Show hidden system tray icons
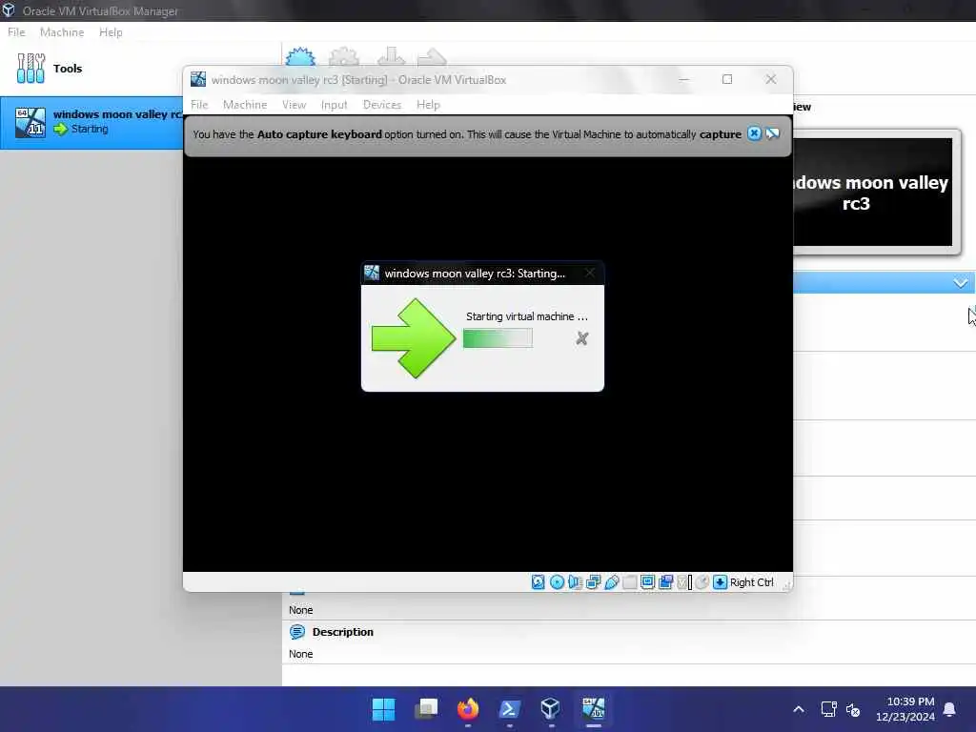Viewport: 976px width, 732px height. coord(799,709)
